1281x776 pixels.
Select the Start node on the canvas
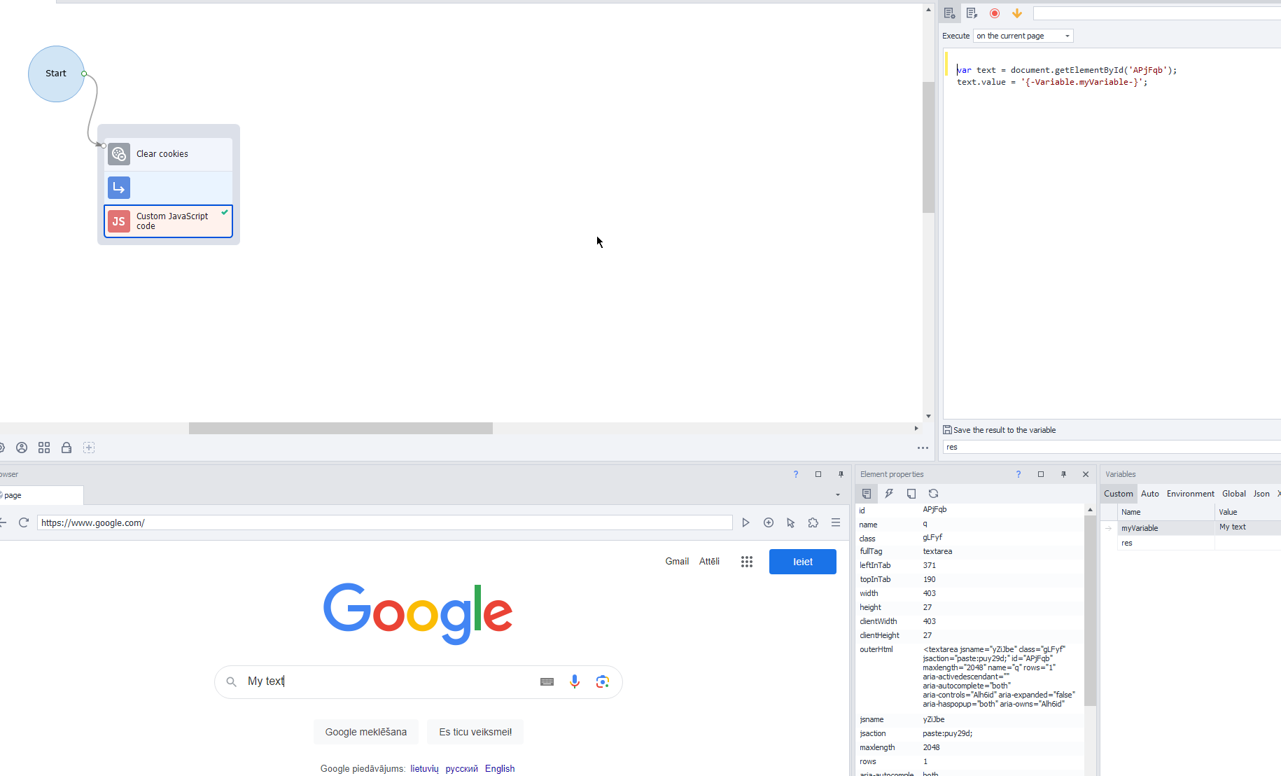point(56,74)
